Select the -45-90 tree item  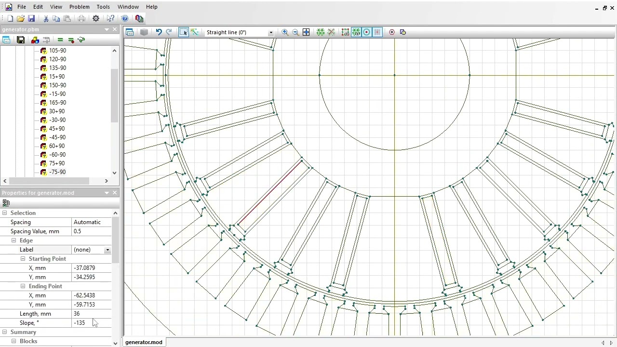click(x=57, y=137)
